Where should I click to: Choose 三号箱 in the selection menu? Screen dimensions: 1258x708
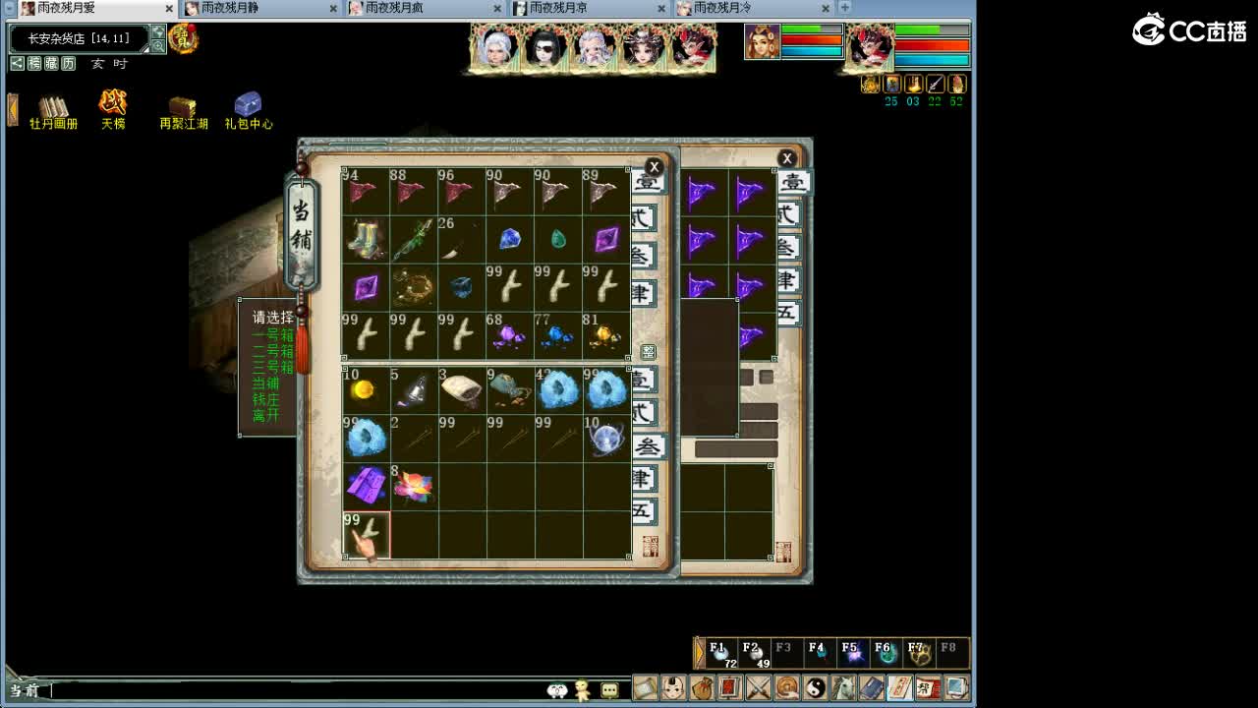272,367
